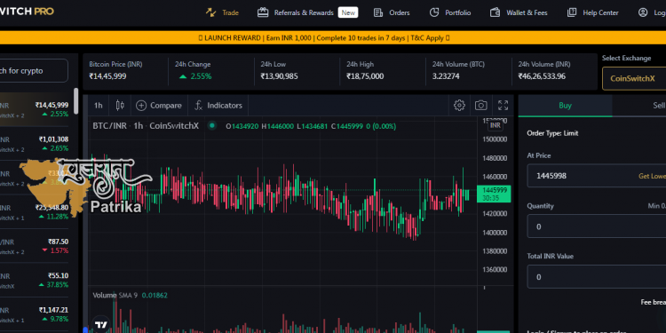Click the Wallet icon
Image resolution: width=666 pixels, height=333 pixels.
pyautogui.click(x=495, y=12)
